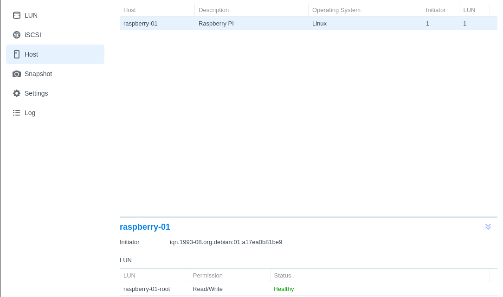
Task: Sort by the Host column header
Action: pos(129,10)
